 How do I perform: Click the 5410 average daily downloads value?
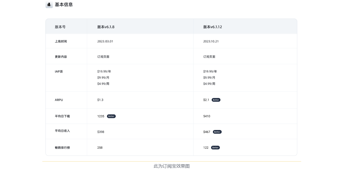pos(207,116)
